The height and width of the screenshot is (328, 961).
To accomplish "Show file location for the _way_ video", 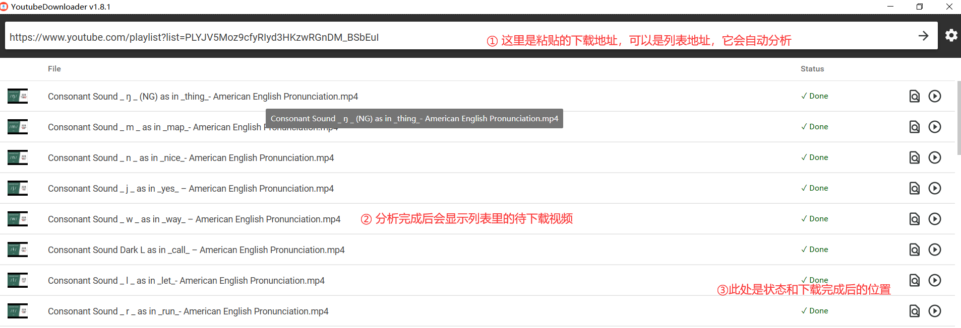I will 914,219.
